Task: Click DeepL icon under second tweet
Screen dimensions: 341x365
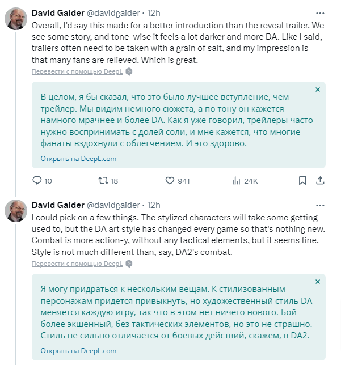Action: [129, 264]
